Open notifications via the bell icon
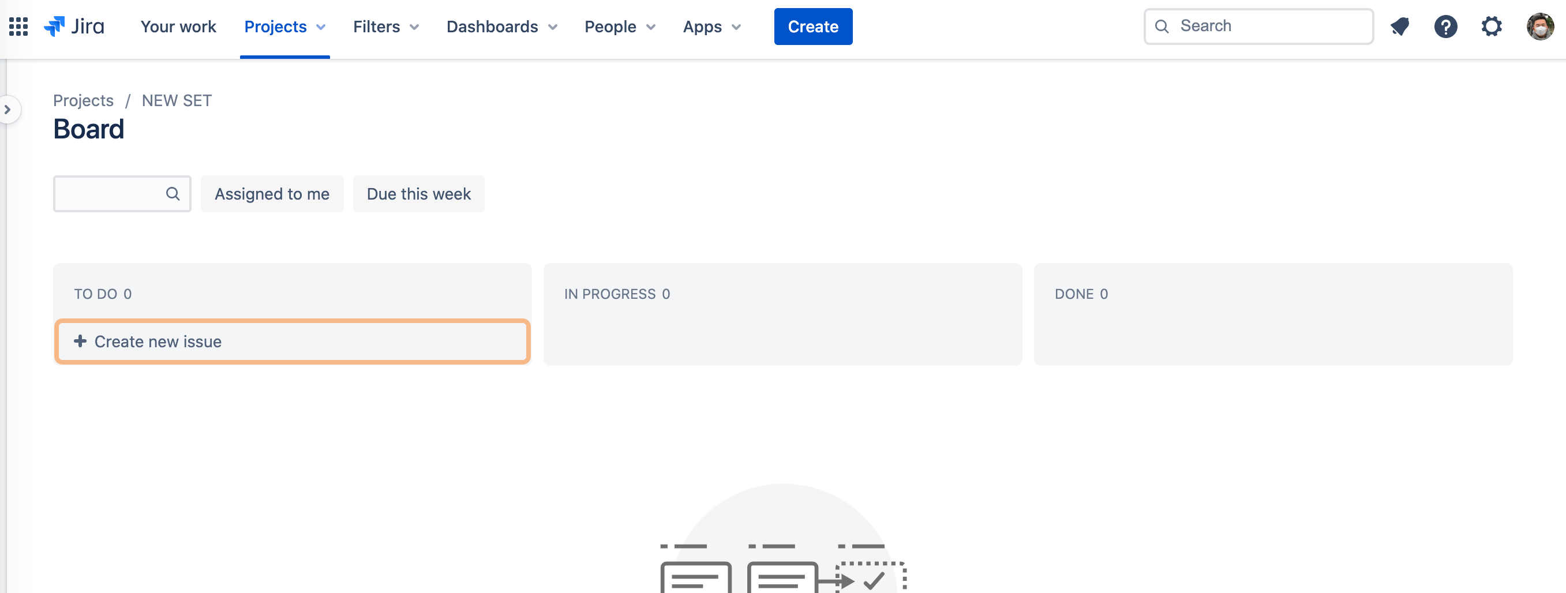 coord(1400,26)
